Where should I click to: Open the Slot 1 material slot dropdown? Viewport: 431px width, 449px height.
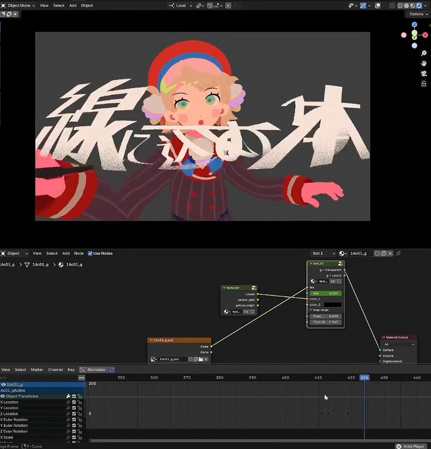323,253
